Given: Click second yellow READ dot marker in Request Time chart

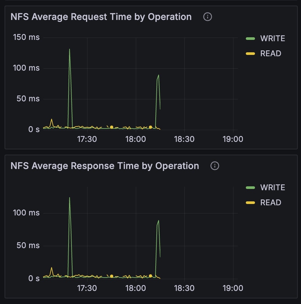Looking at the screenshot, I should tap(150, 127).
